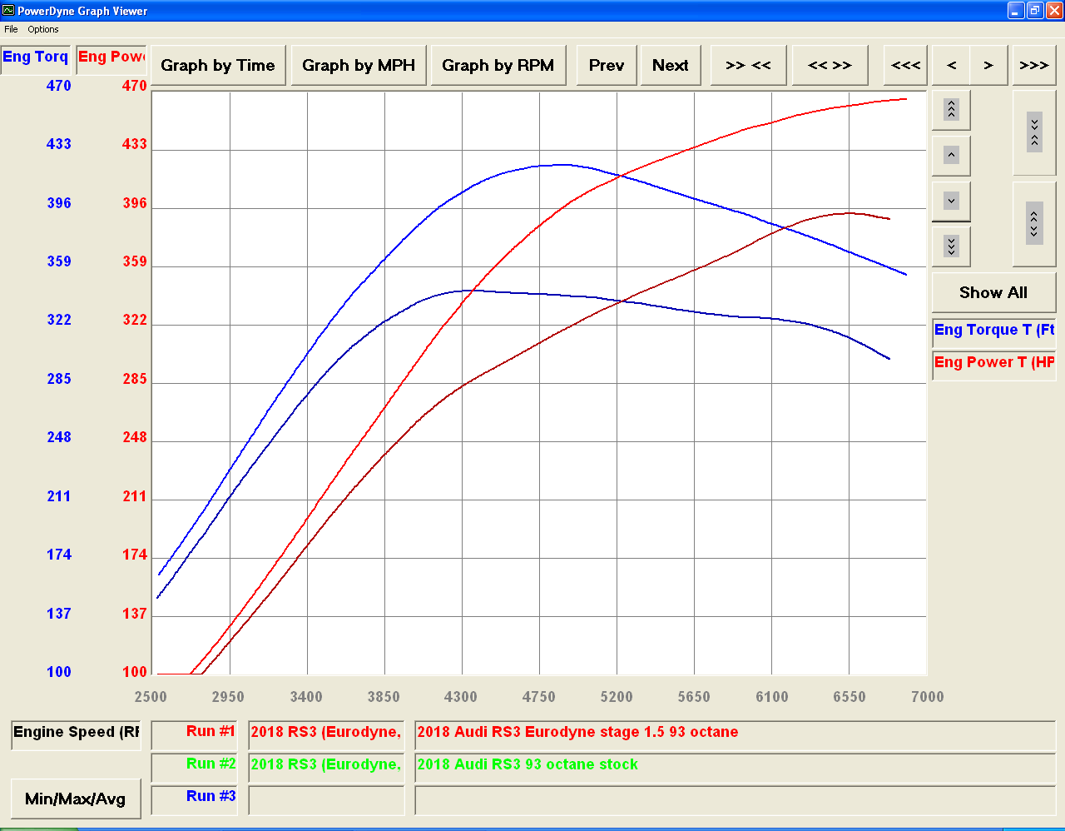This screenshot has height=831, width=1065.
Task: Select the Eng Torq axis header
Action: coord(35,58)
